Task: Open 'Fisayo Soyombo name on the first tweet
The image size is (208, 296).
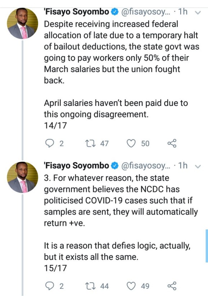Action: point(76,12)
